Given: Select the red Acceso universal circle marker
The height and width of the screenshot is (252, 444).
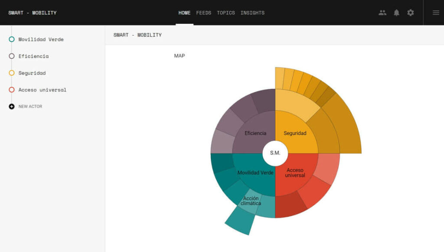Looking at the screenshot, I should click(12, 90).
